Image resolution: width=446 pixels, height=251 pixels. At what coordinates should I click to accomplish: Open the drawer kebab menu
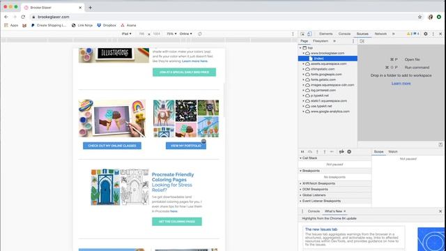(x=302, y=211)
